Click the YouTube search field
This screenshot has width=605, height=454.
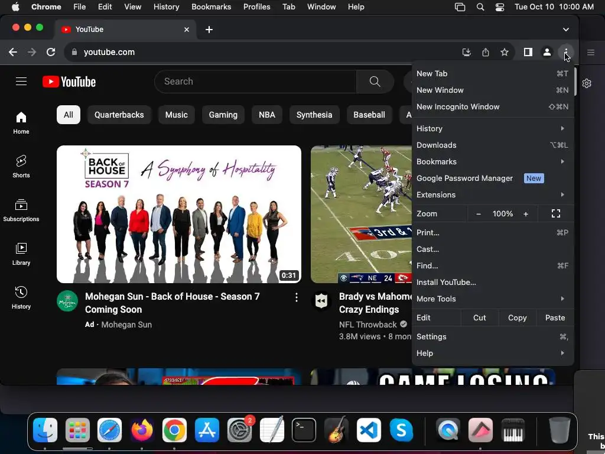[x=255, y=82]
